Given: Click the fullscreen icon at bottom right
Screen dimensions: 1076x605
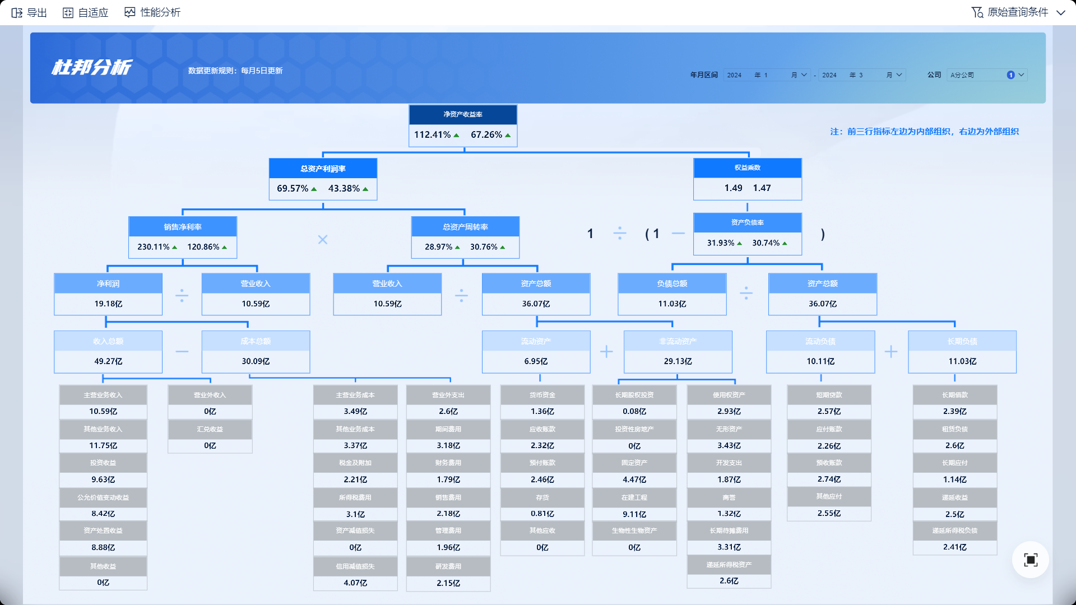Looking at the screenshot, I should (1030, 560).
